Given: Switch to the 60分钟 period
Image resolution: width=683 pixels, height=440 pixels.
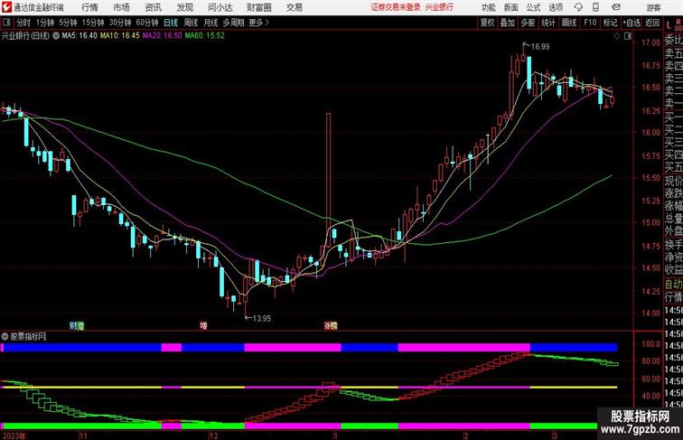Looking at the screenshot, I should pos(147,23).
